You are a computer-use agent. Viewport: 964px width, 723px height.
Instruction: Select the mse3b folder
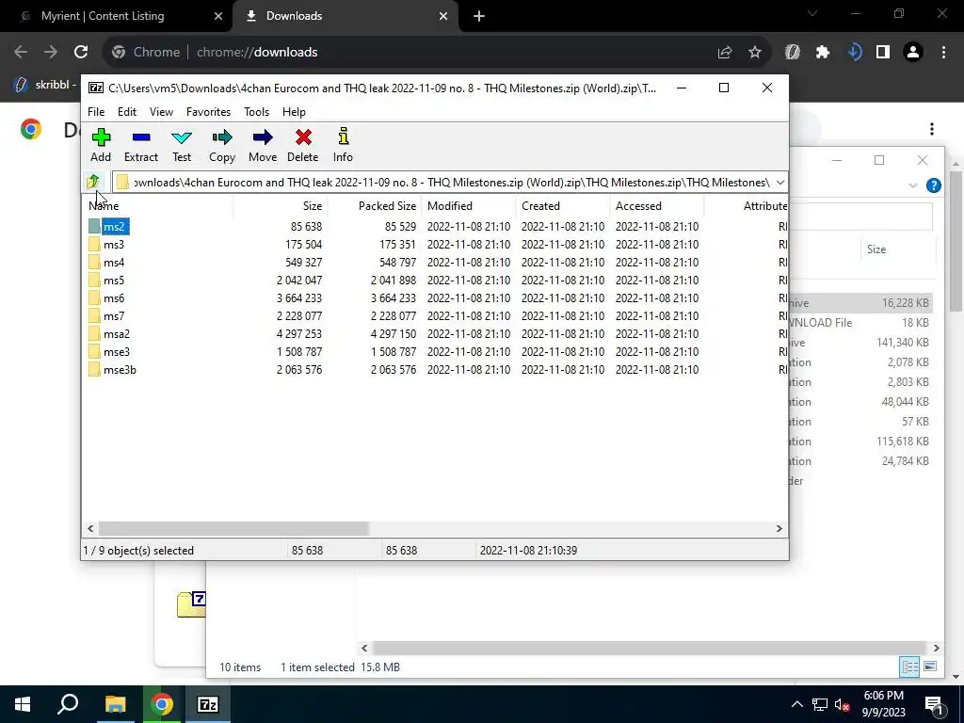120,369
